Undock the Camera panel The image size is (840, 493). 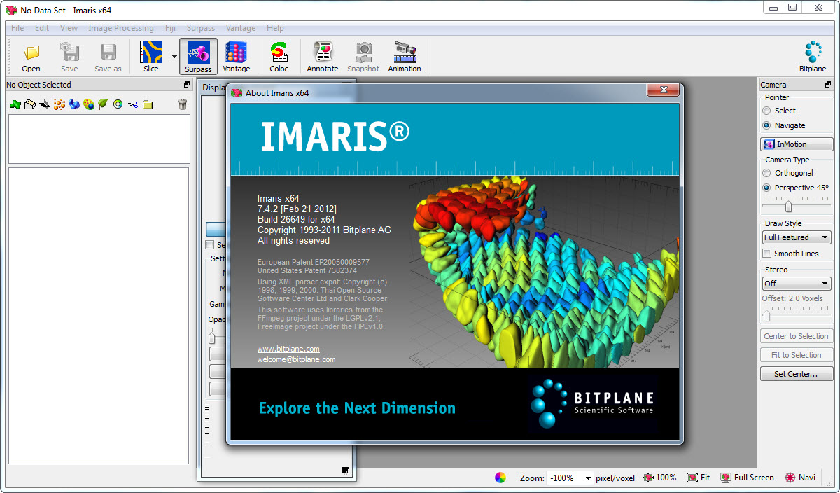(827, 85)
